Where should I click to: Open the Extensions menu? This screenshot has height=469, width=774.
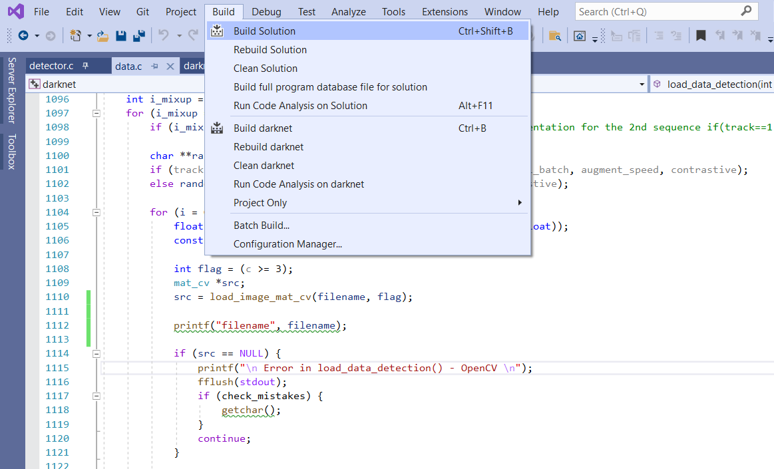pyautogui.click(x=445, y=12)
